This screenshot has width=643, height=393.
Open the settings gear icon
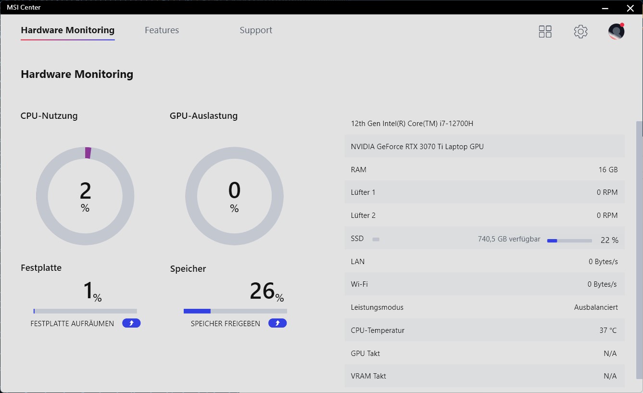pyautogui.click(x=580, y=32)
